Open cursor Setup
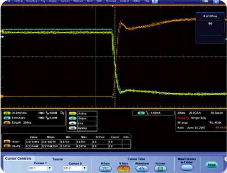The height and width of the screenshot is (173, 227). coord(212,165)
